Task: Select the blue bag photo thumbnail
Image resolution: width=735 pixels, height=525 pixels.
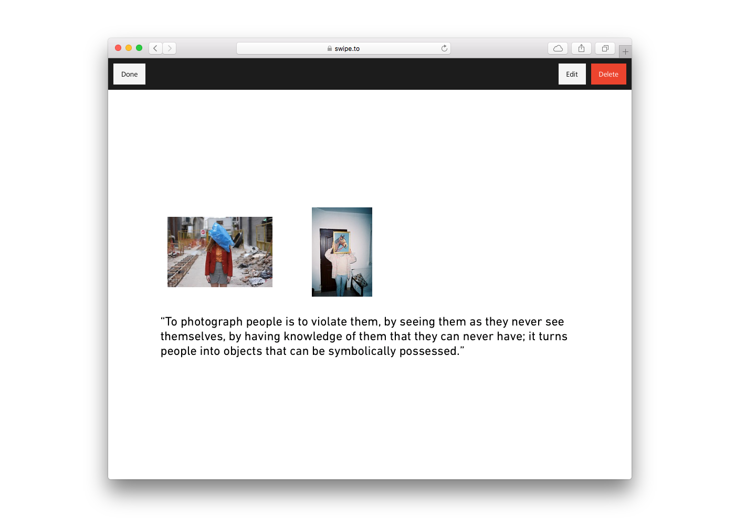Action: tap(219, 251)
